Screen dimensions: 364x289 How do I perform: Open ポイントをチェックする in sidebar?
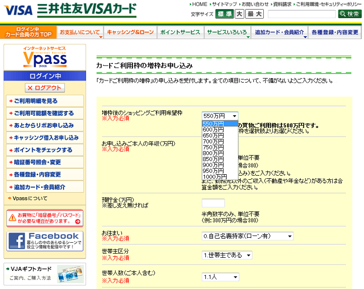[x=45, y=150]
